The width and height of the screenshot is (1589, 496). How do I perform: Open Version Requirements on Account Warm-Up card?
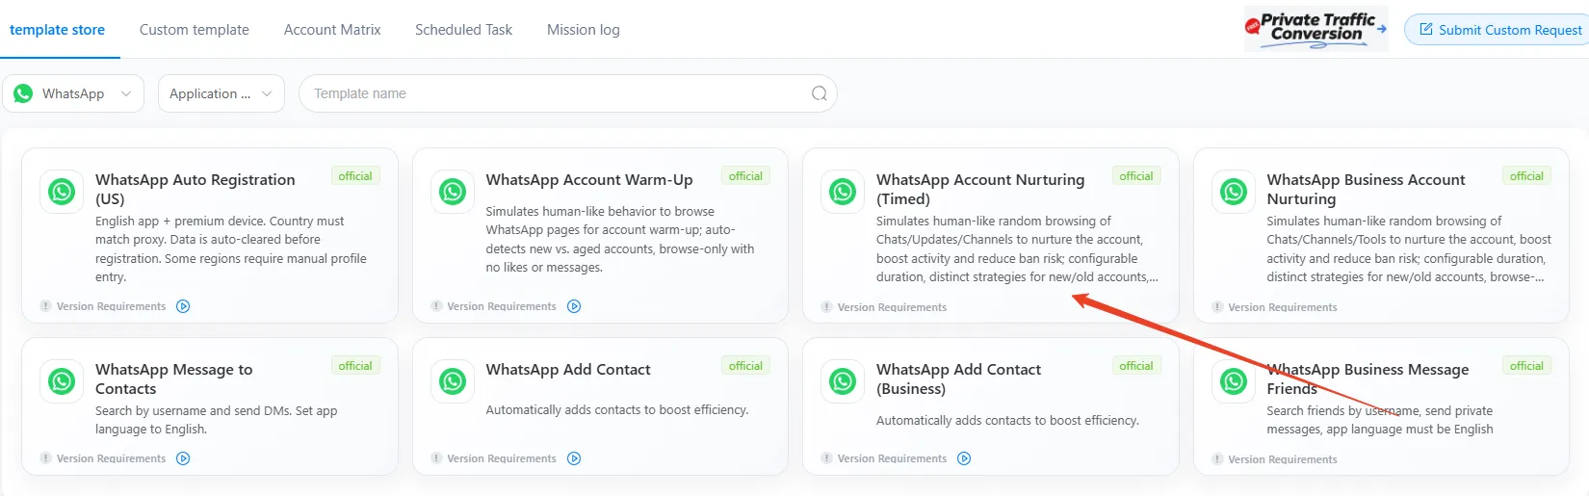pos(502,306)
